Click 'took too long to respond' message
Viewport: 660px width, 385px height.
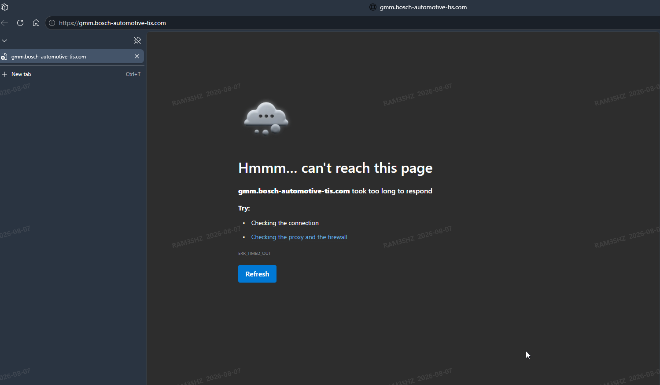392,191
